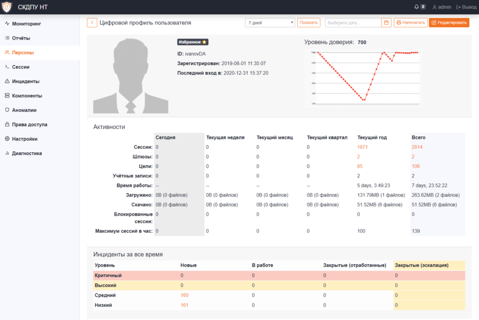The width and height of the screenshot is (479, 320).
Task: Toggle the Избранное favorite star badge
Action: click(x=193, y=42)
